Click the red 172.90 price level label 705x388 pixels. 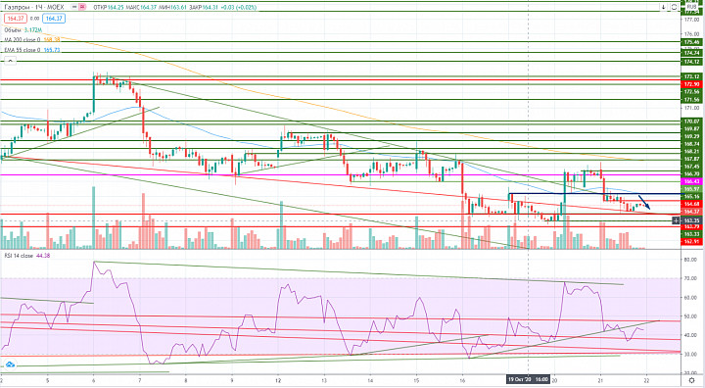tap(691, 84)
